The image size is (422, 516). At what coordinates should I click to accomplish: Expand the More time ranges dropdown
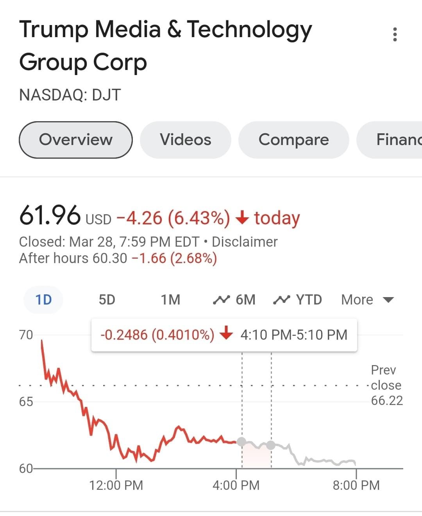point(357,300)
